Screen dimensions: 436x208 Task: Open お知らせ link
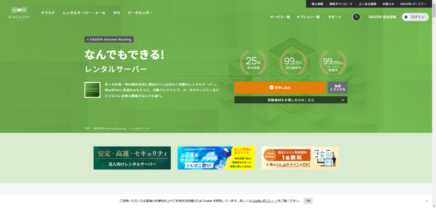tap(388, 4)
